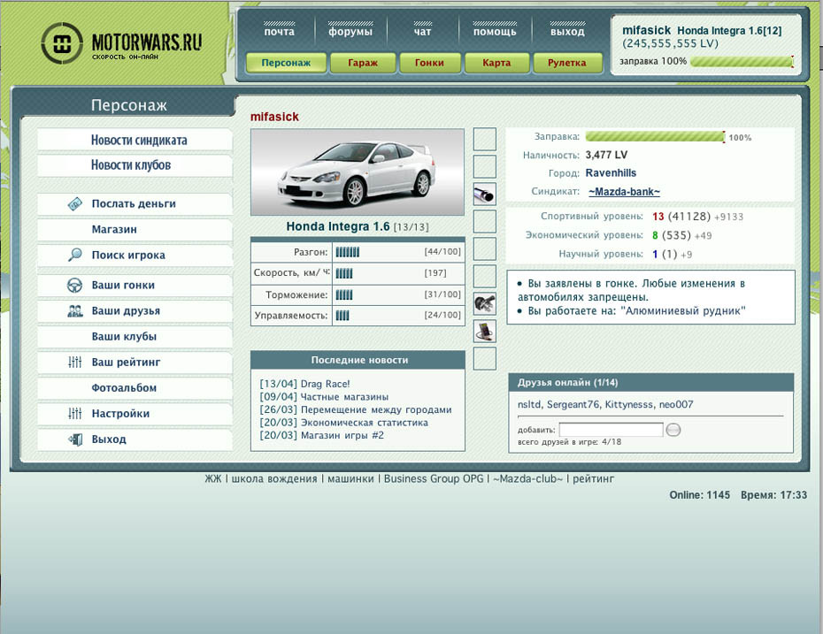The width and height of the screenshot is (823, 634).
Task: Click the red mifasick profile name heading
Action: (274, 117)
